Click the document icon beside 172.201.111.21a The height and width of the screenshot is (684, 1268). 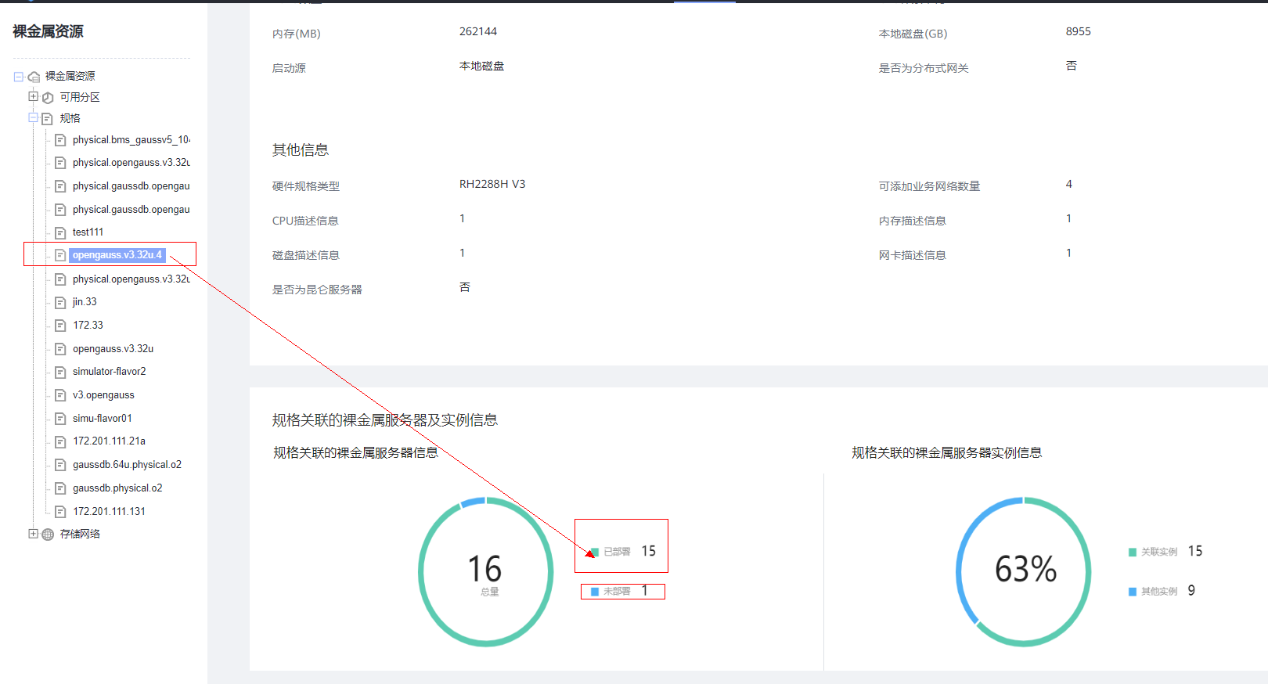pos(60,441)
